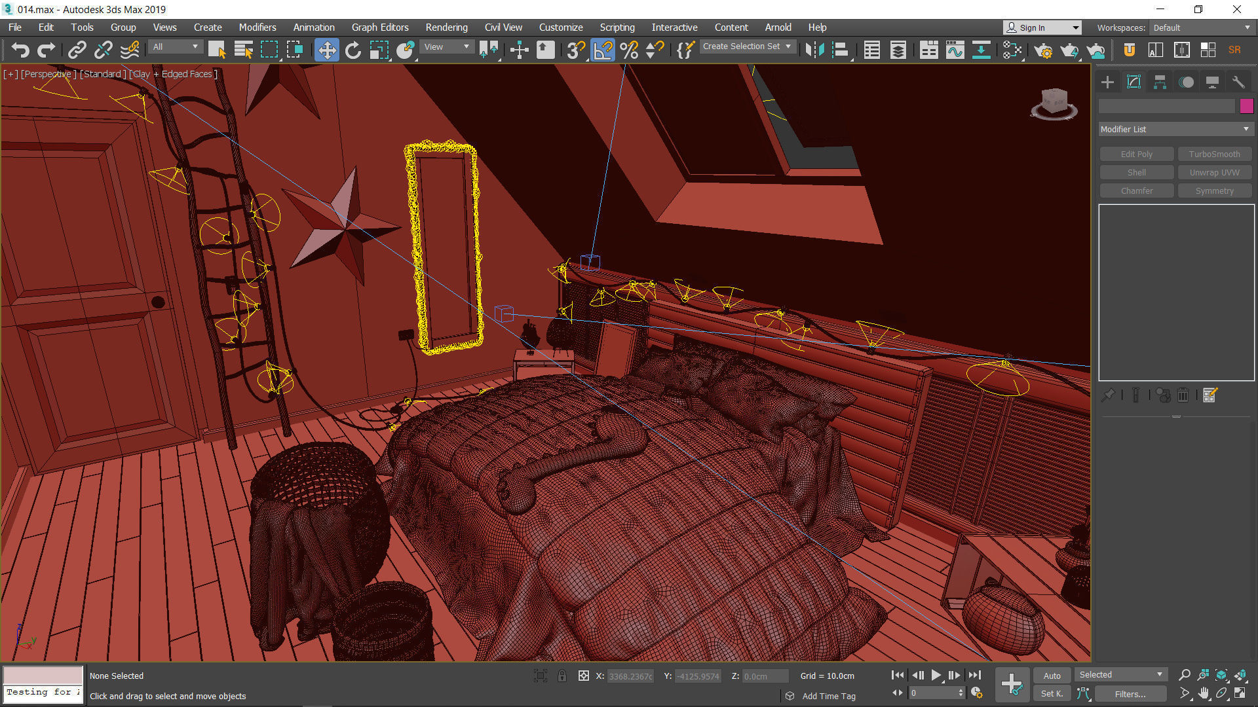
Task: Open Key Filters button
Action: coord(1130,694)
